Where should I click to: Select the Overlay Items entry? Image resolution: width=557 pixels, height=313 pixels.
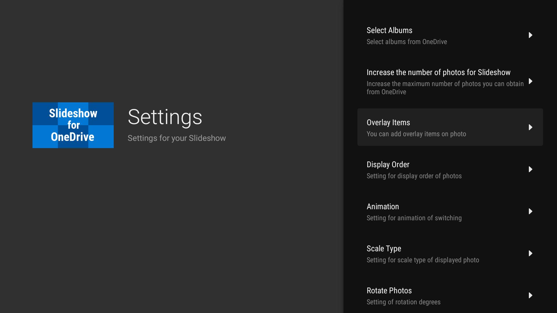click(x=450, y=127)
